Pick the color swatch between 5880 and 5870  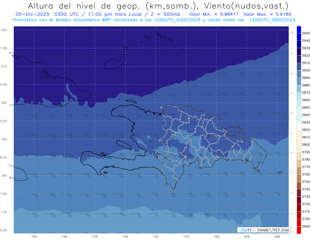299,89
